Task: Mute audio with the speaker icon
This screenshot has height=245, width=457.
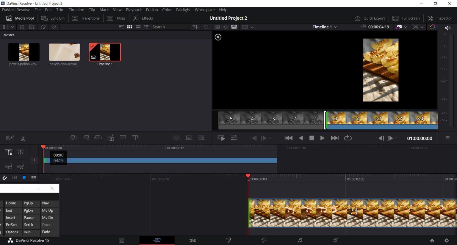Action: pos(448,28)
